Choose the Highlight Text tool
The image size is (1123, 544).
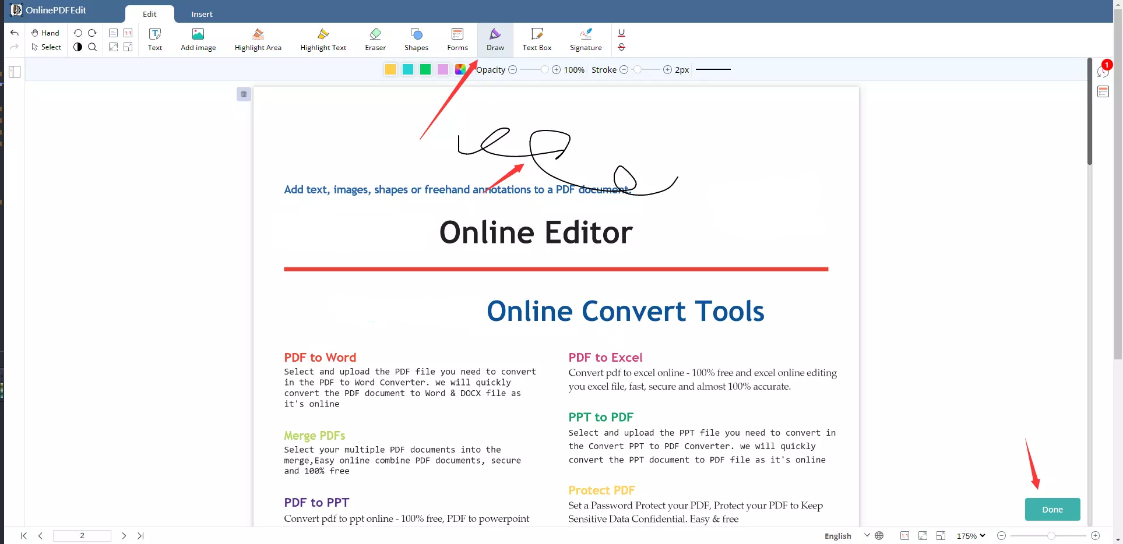(323, 39)
